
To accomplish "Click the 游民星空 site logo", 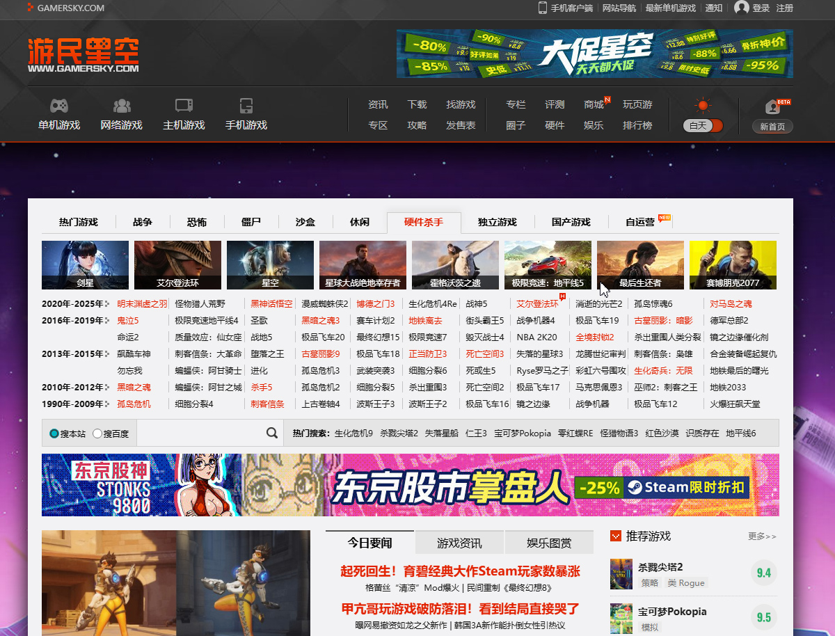I will (x=83, y=54).
